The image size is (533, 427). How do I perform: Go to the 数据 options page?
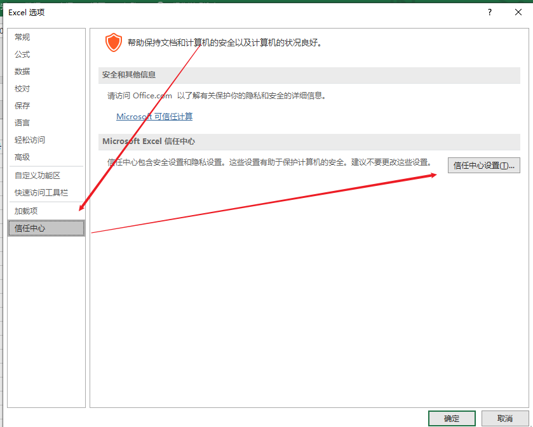(46, 71)
